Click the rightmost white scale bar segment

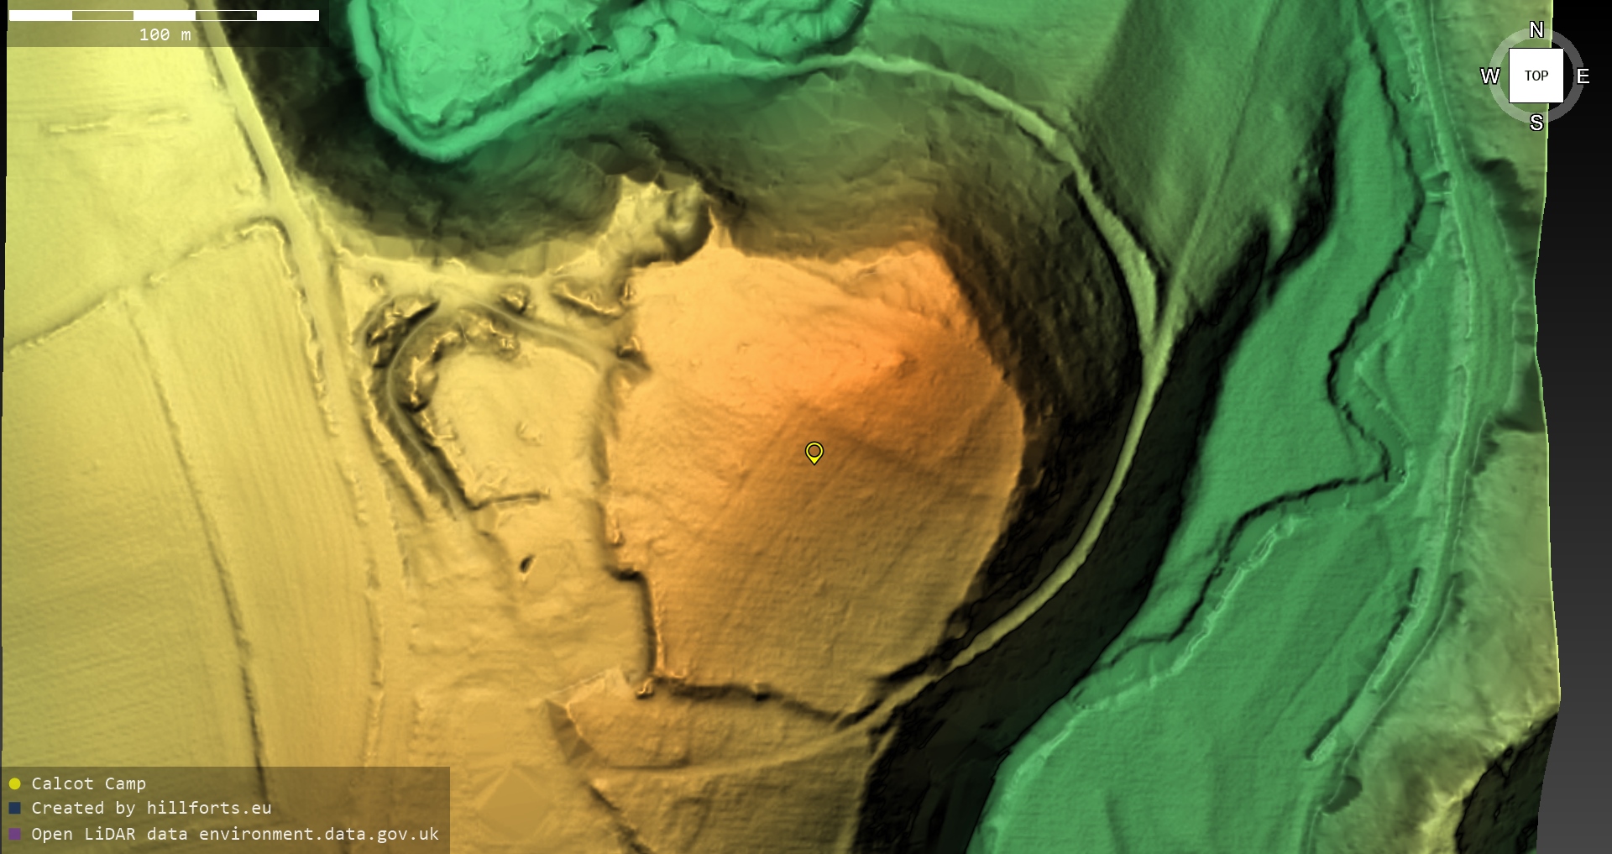(x=287, y=15)
